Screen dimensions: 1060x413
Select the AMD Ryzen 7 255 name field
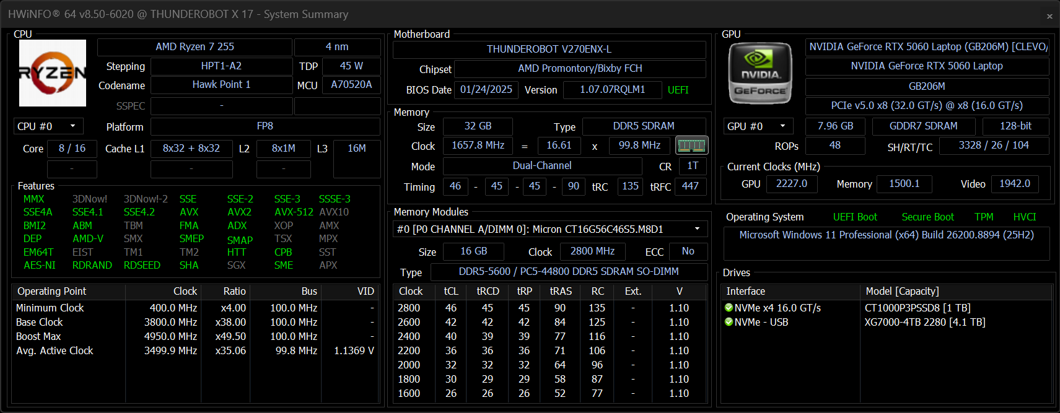point(195,47)
